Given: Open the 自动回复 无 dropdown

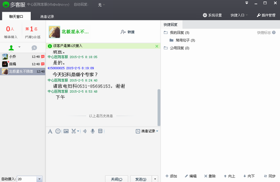Looking at the screenshot, I should click(x=101, y=5).
